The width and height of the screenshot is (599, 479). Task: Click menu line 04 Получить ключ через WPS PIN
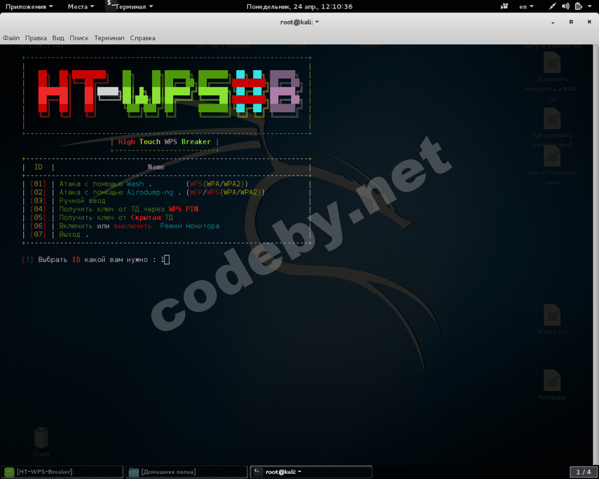tap(115, 209)
